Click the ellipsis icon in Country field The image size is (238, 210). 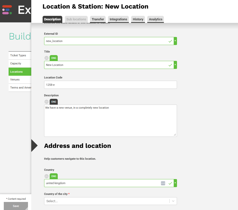click(163, 183)
